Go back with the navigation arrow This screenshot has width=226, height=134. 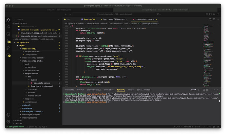coord(66,14)
